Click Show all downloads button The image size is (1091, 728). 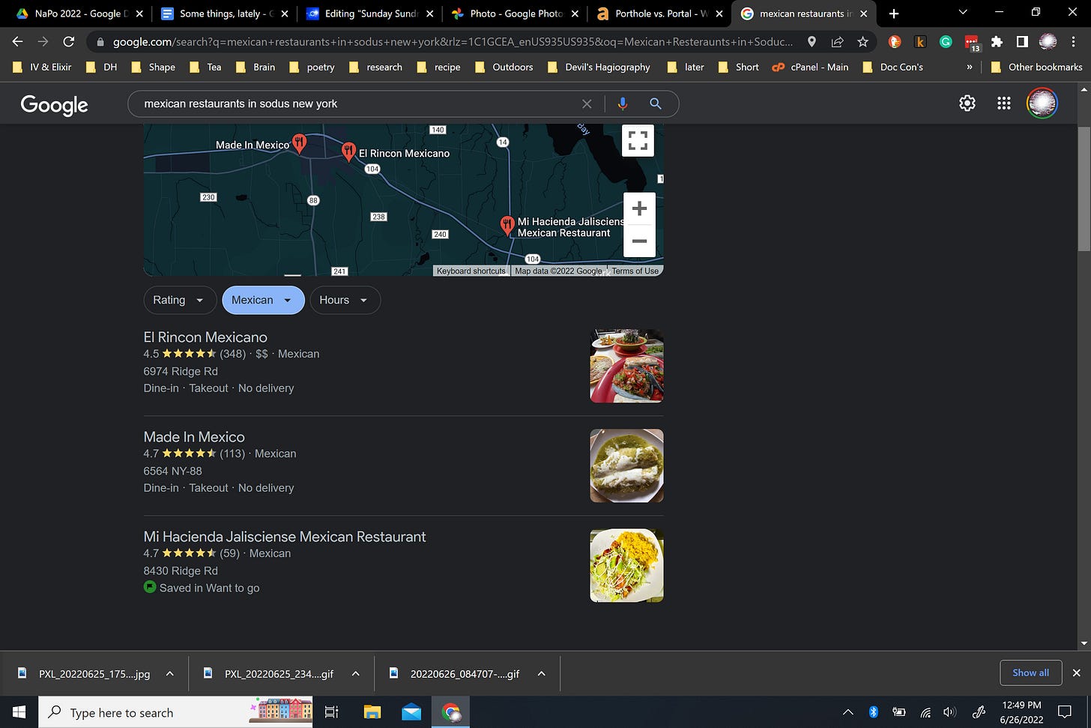coord(1030,673)
